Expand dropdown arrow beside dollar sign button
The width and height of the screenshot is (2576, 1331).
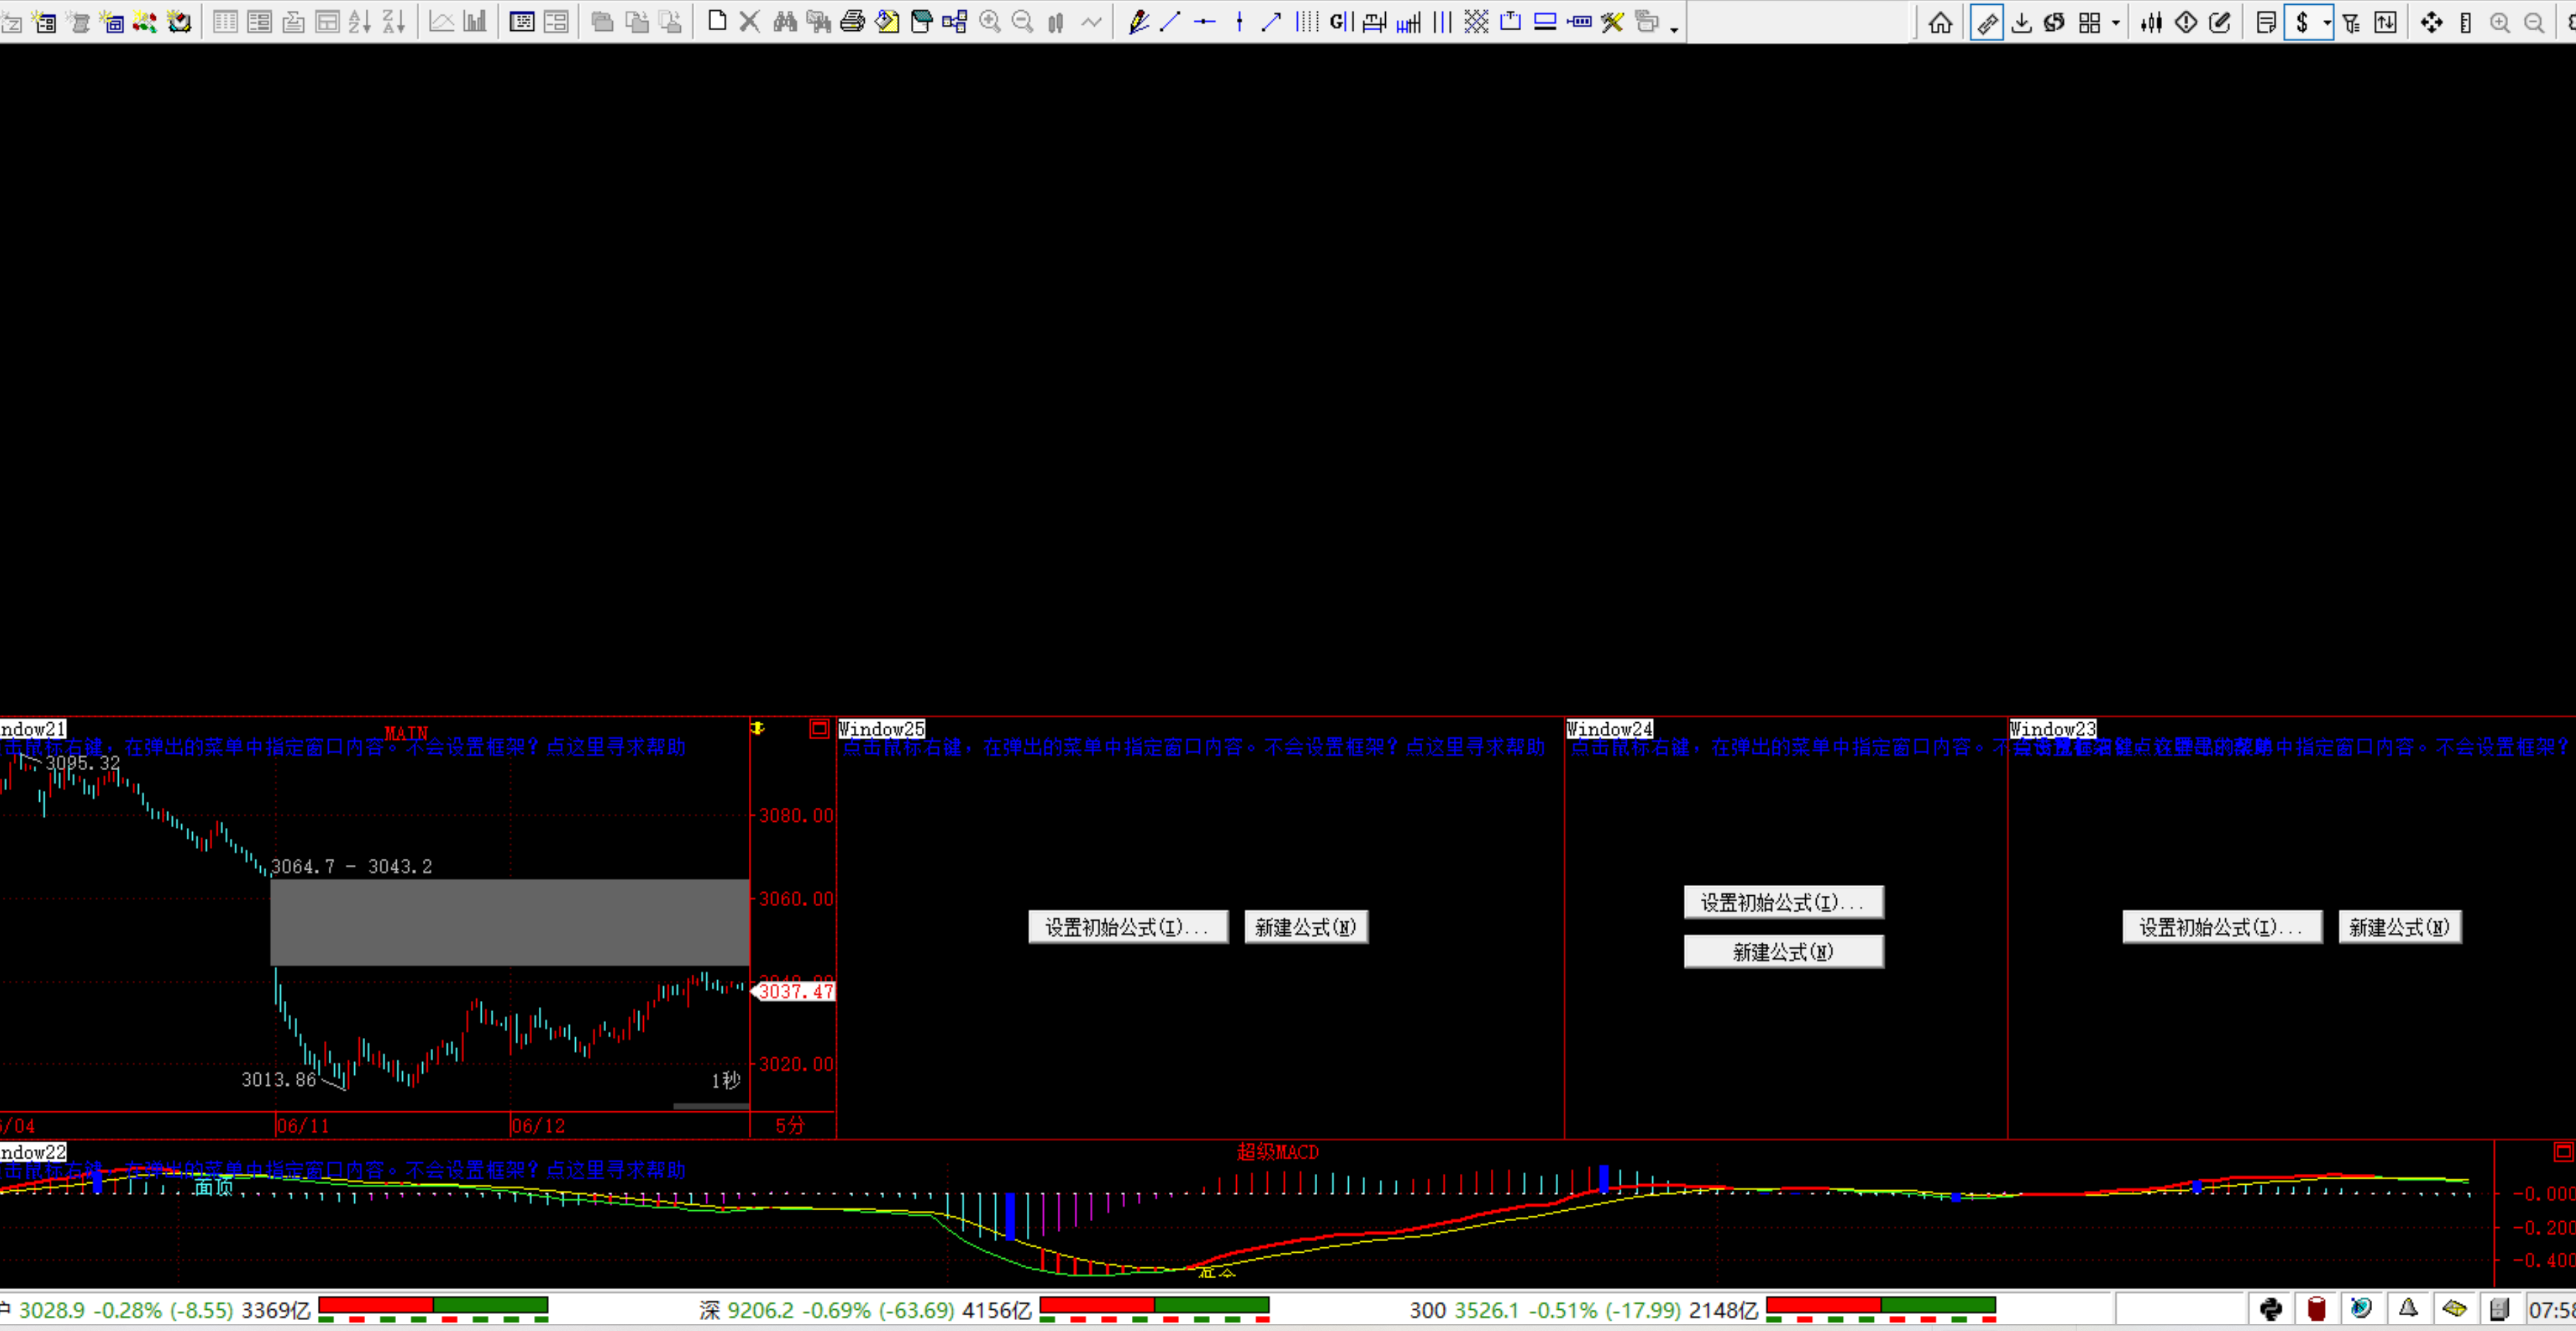click(x=2327, y=23)
